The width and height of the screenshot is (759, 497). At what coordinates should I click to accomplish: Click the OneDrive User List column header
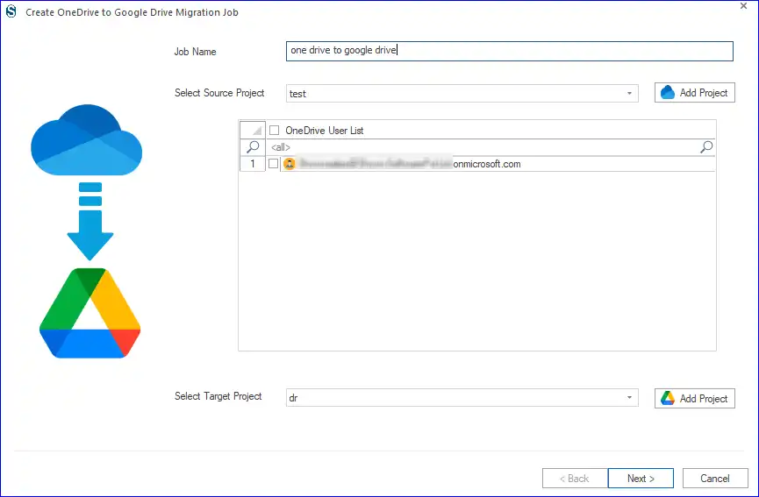[x=490, y=130]
